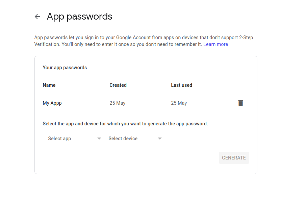Click the Last used column header
Viewport: 282px width, 198px height.
(181, 85)
